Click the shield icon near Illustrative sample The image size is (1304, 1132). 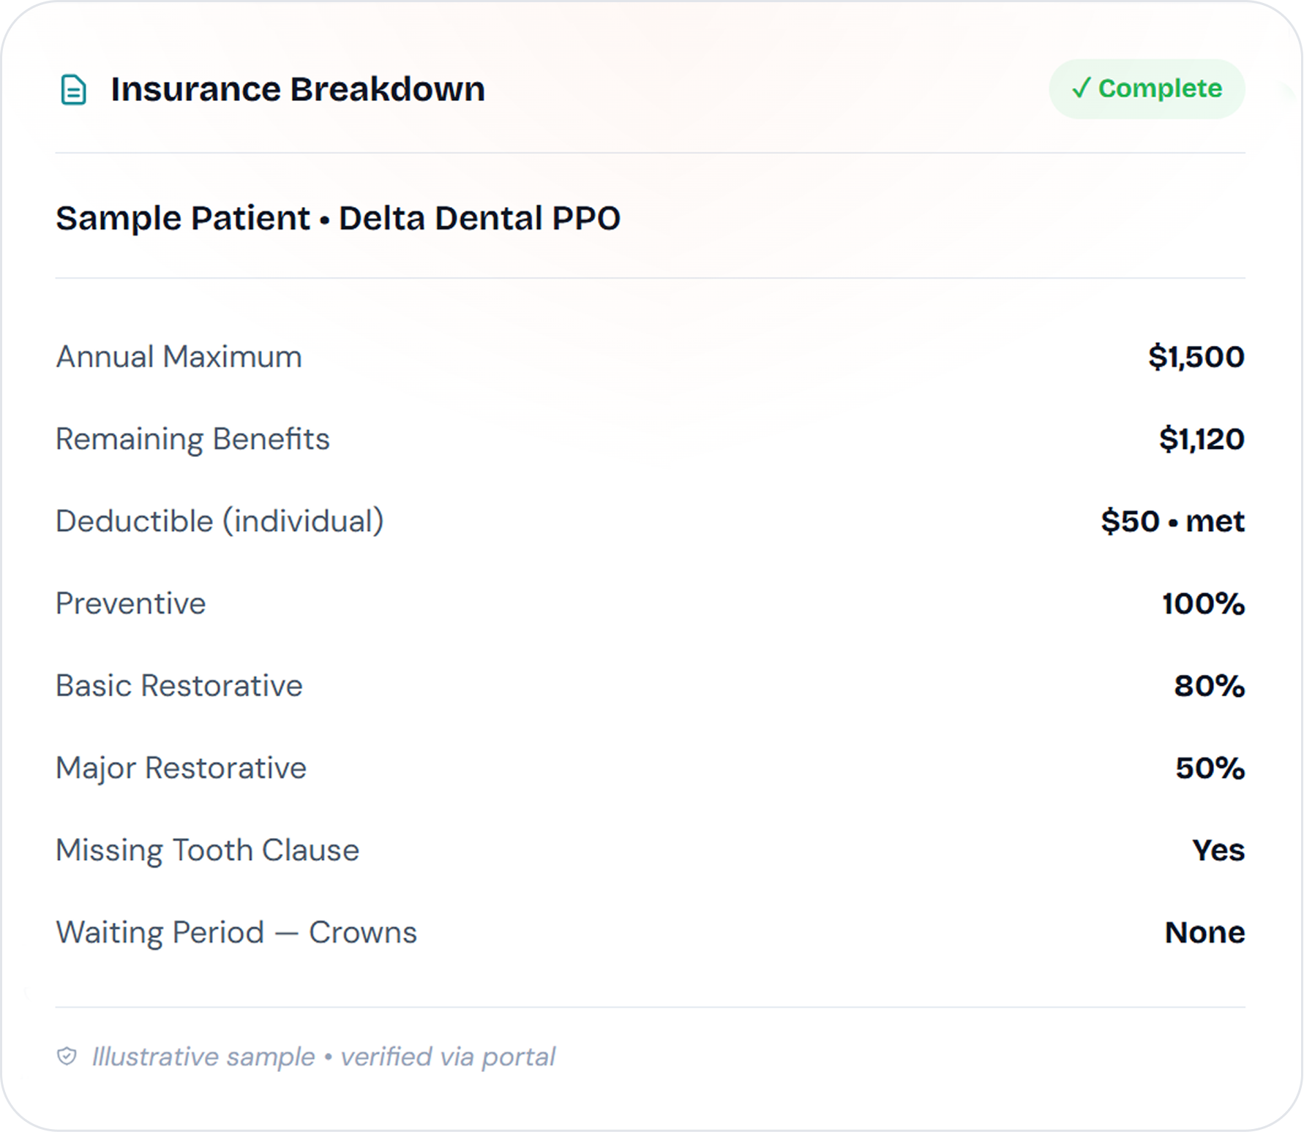pos(67,1055)
